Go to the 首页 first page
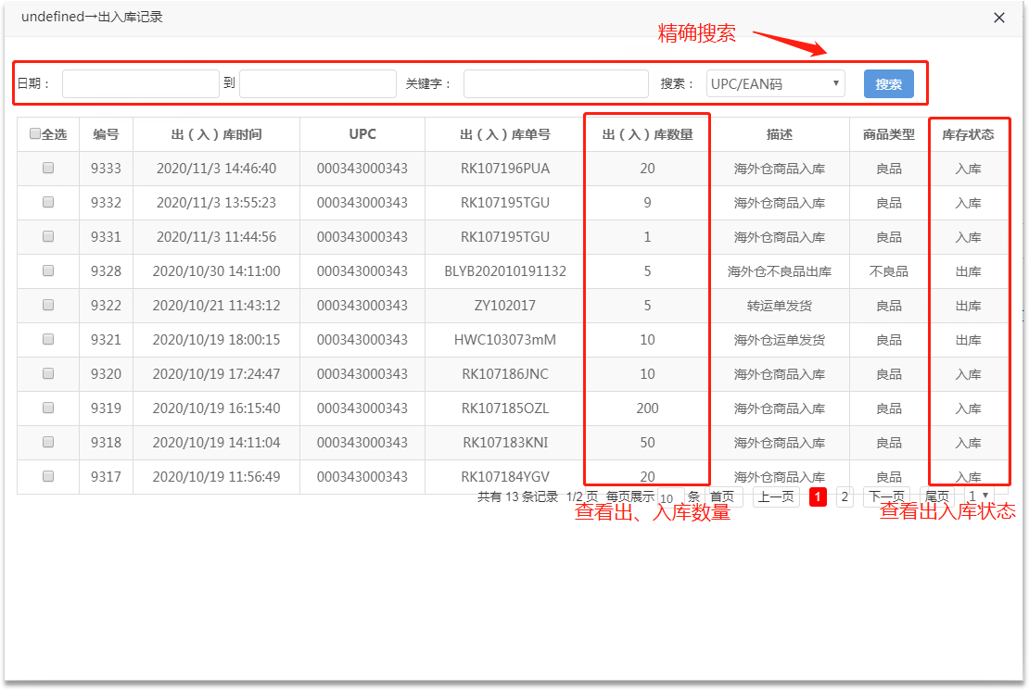 (722, 497)
